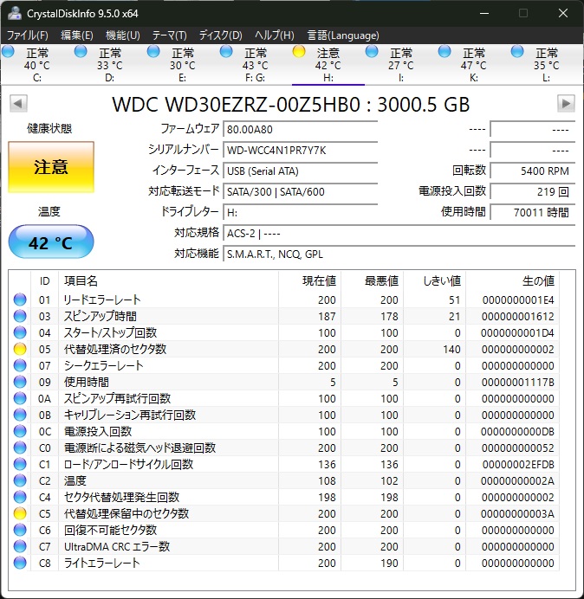Click the yellow 注意 health status button
The width and height of the screenshot is (584, 599).
[x=51, y=167]
